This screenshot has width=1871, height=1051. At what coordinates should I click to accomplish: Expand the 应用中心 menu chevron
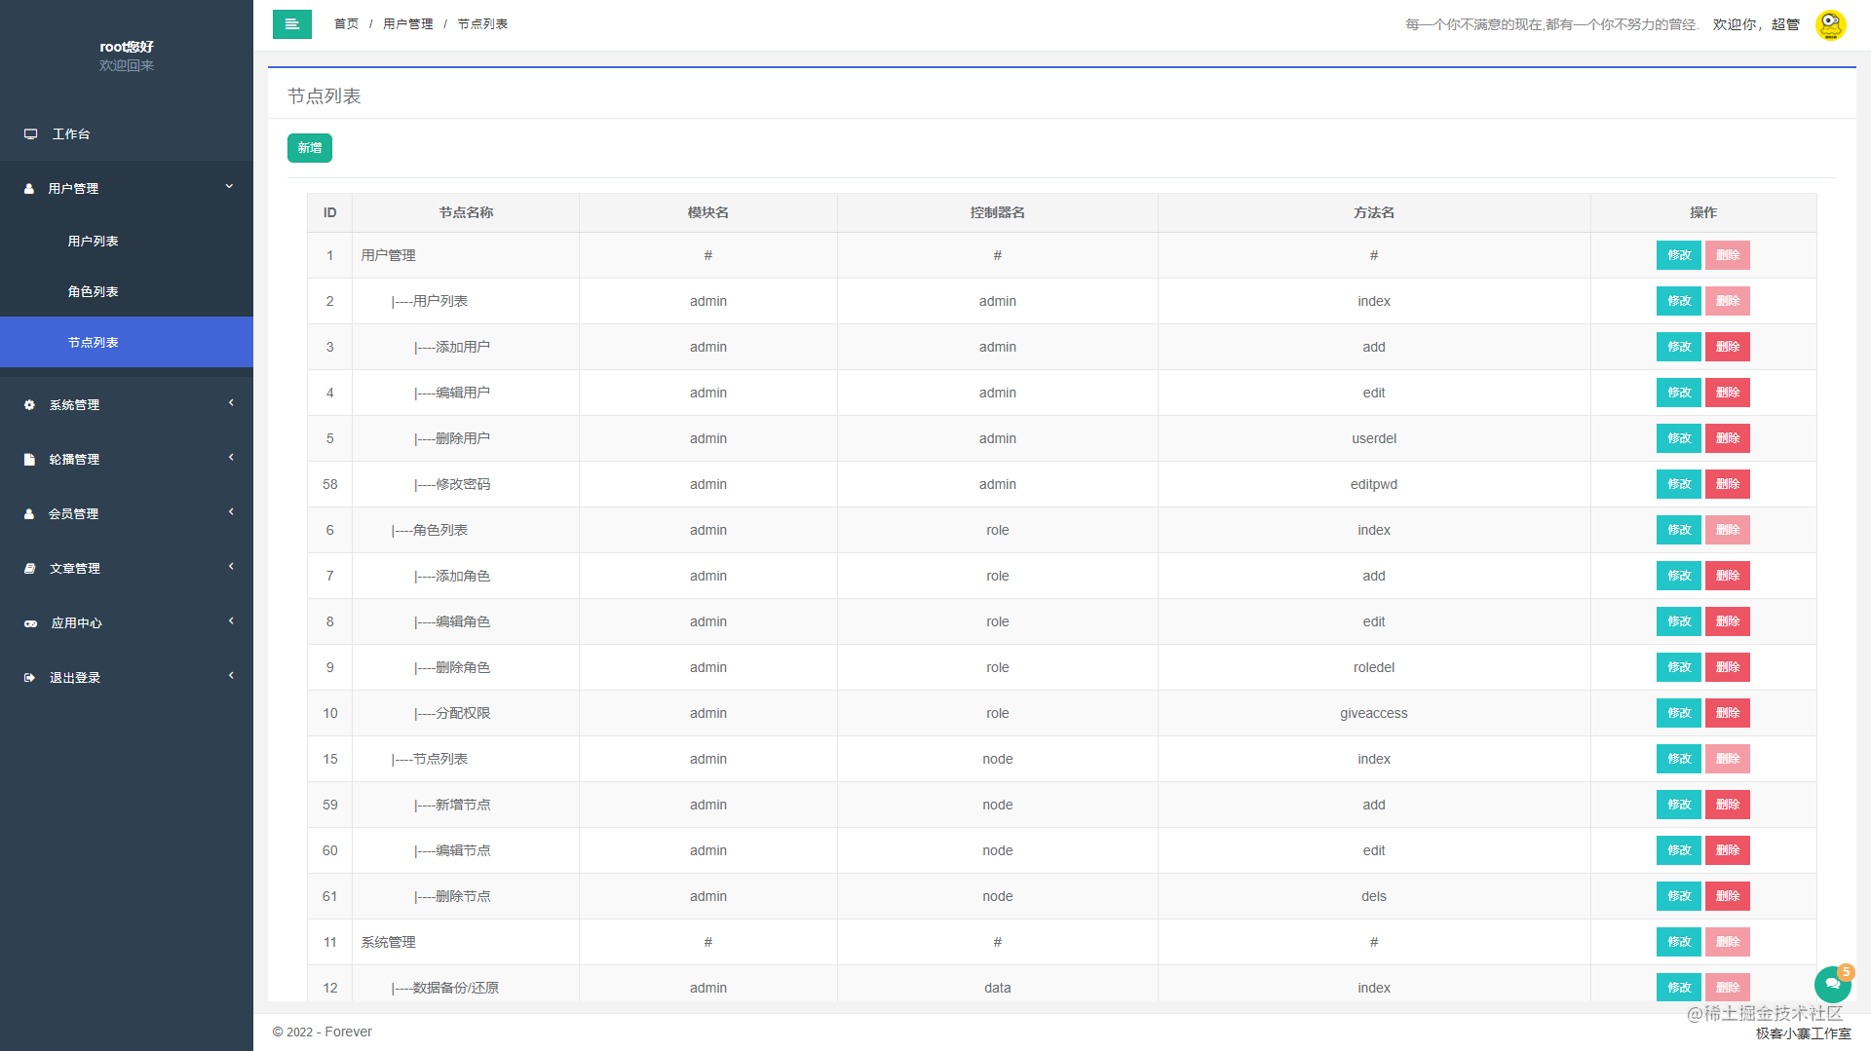231,621
